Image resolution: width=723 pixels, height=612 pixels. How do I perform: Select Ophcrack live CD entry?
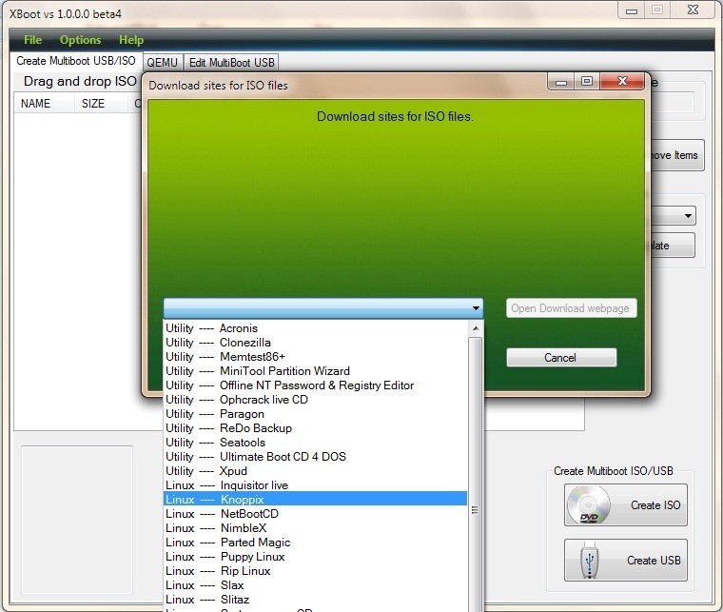316,400
